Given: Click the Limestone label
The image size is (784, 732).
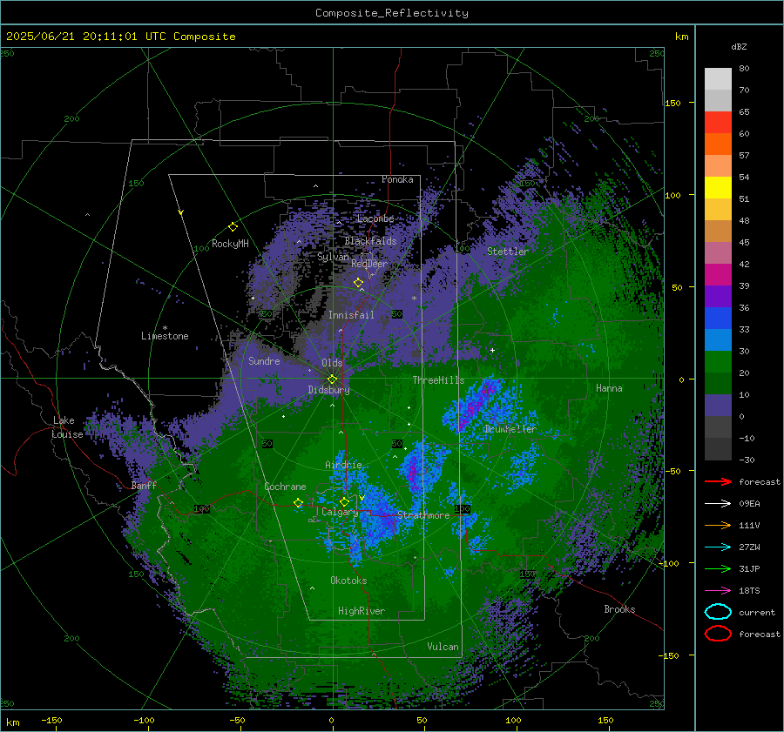Looking at the screenshot, I should pos(165,336).
